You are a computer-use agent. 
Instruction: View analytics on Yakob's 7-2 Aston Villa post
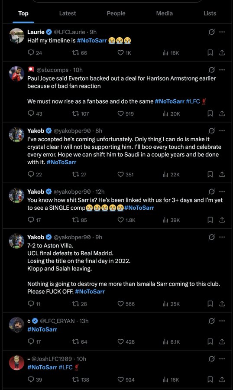[x=171, y=304]
